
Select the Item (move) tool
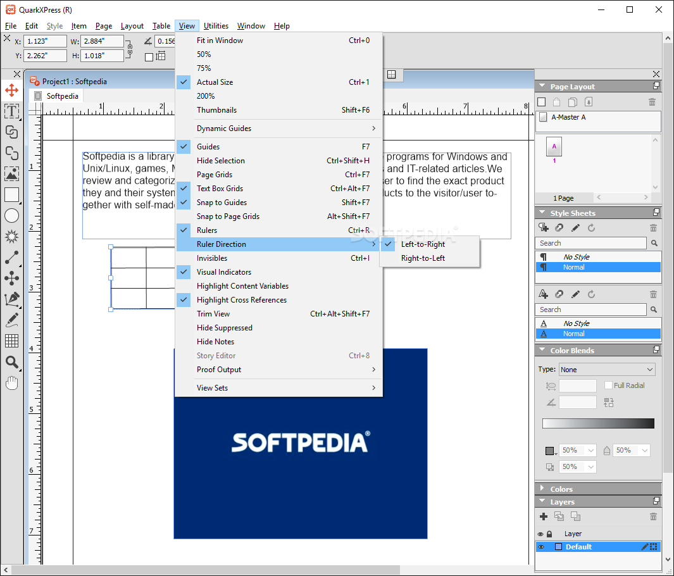11,91
